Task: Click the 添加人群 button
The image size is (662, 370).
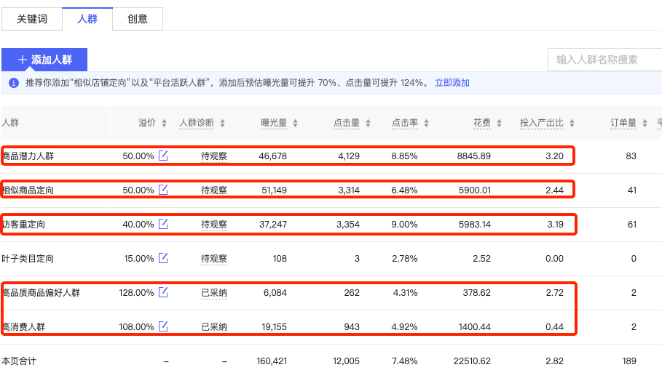Action: click(x=44, y=60)
